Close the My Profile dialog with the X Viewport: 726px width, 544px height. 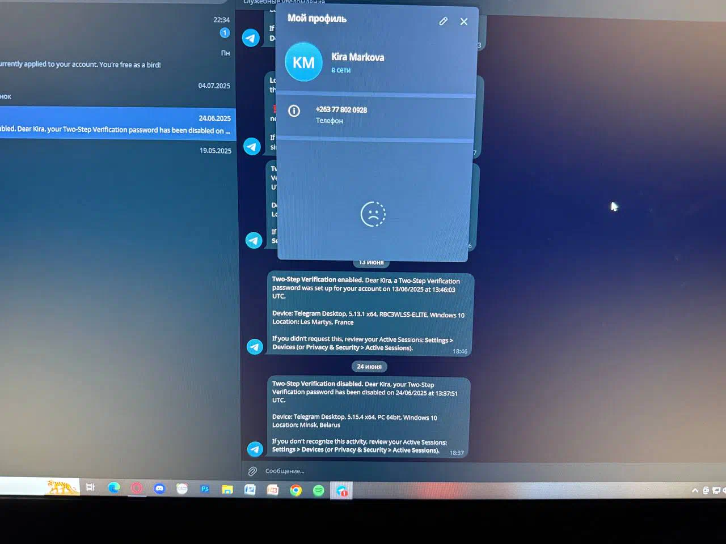point(464,22)
